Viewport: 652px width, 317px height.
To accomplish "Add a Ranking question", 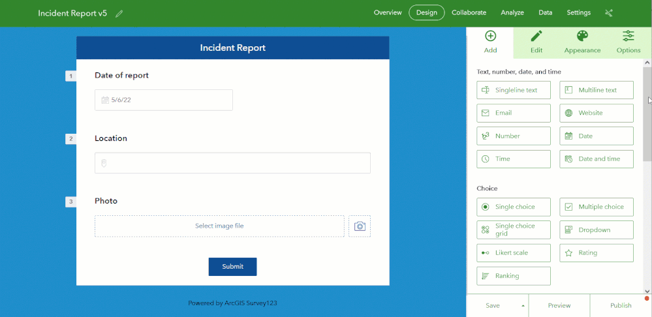I will pyautogui.click(x=514, y=276).
